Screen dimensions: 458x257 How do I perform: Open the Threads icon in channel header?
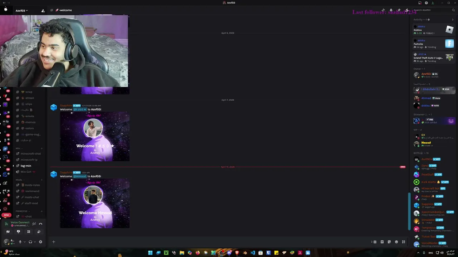coord(383,10)
